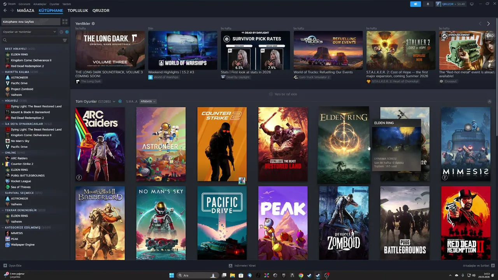498x280 pixels.
Task: Open the QRUZOR profile tab
Action: coord(101,10)
